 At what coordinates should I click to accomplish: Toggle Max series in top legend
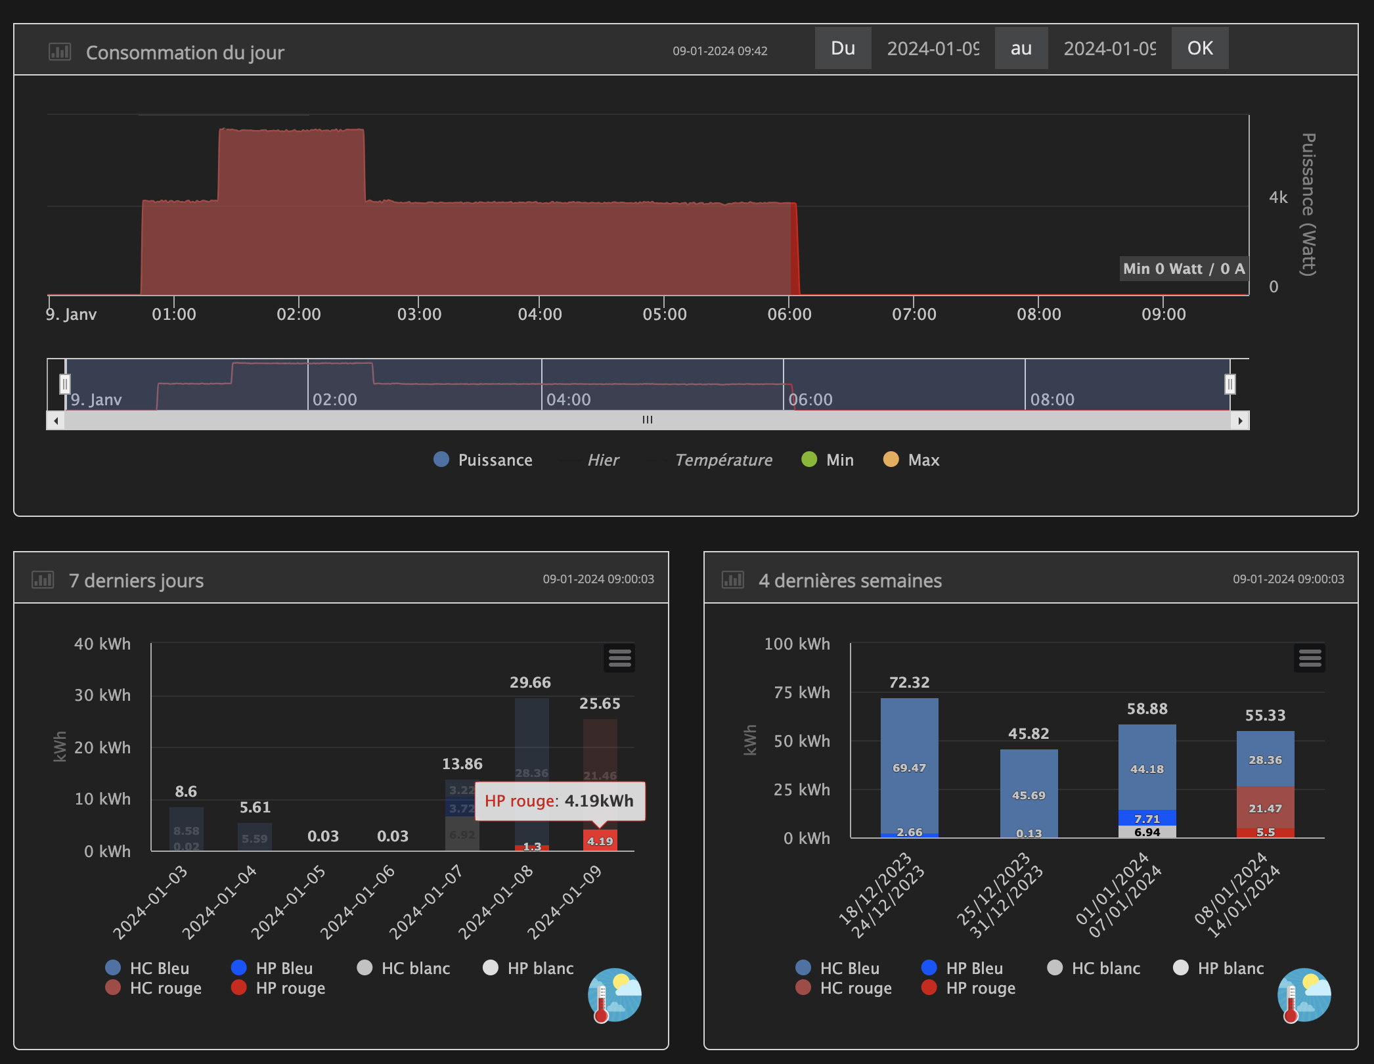pyautogui.click(x=912, y=460)
